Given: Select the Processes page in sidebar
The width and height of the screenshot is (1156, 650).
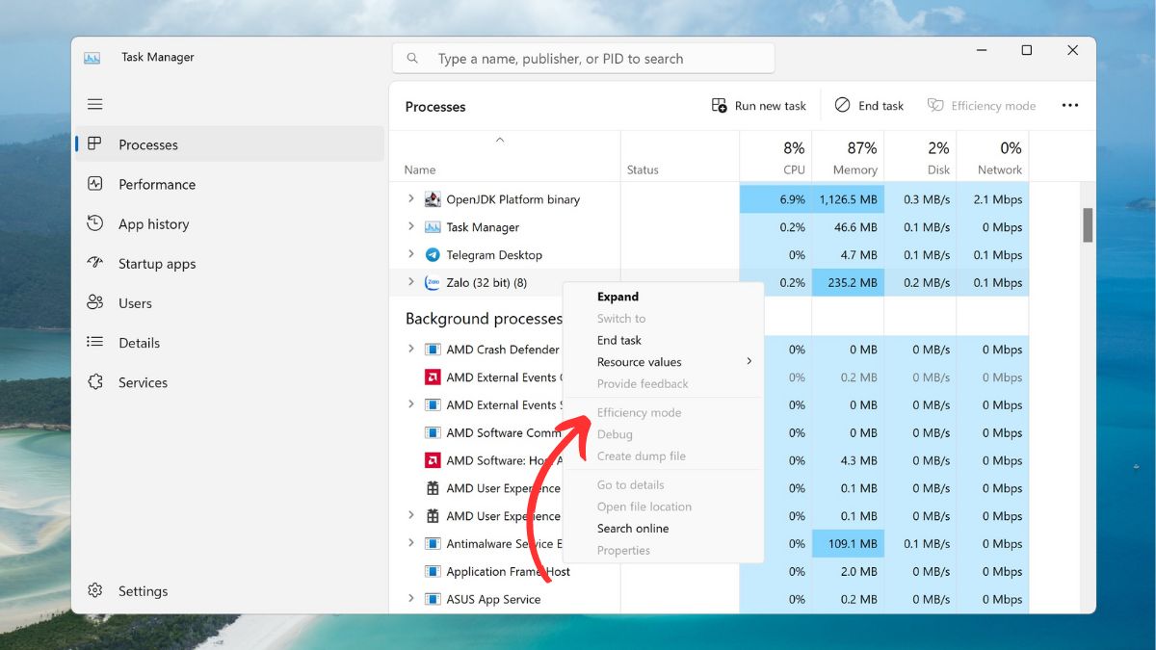Looking at the screenshot, I should [x=229, y=144].
